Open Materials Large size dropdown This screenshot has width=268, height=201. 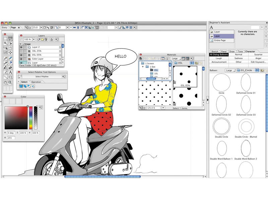click(176, 58)
